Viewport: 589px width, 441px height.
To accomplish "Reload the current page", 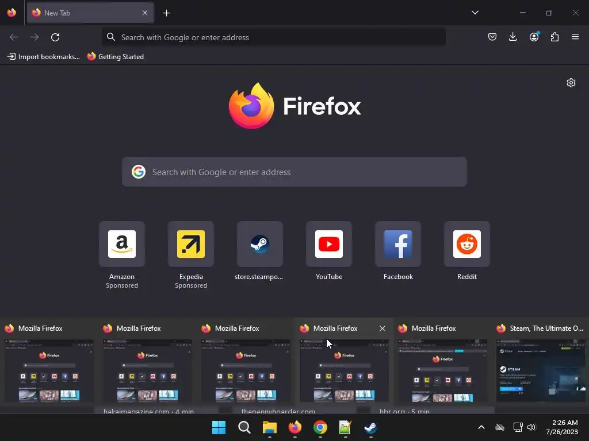I will pos(55,37).
